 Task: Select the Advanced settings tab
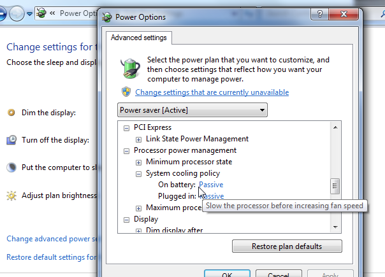[139, 38]
